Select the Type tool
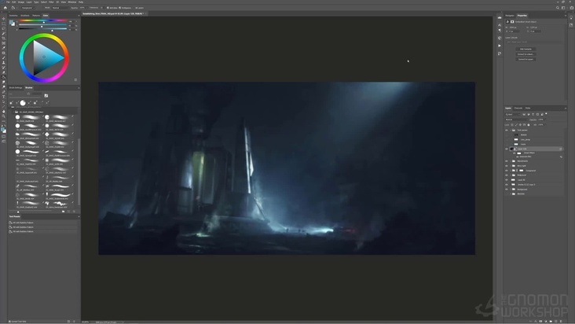 (x=4, y=97)
